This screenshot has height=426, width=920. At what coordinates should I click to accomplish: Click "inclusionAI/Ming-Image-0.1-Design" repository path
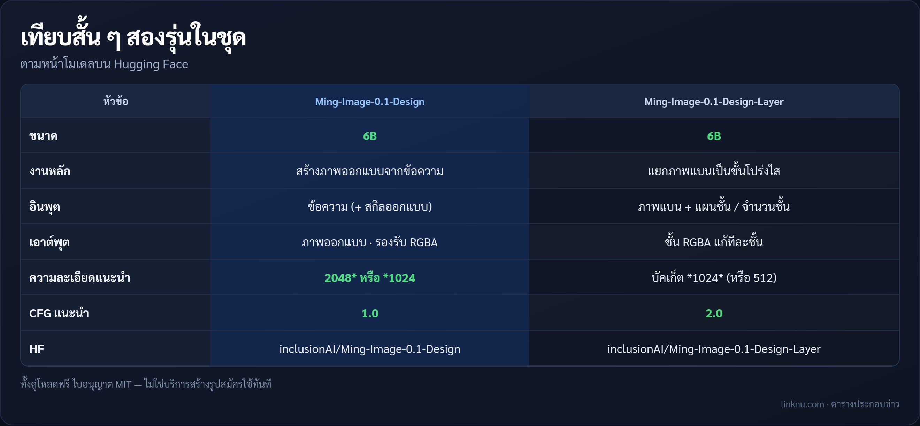[x=370, y=349]
